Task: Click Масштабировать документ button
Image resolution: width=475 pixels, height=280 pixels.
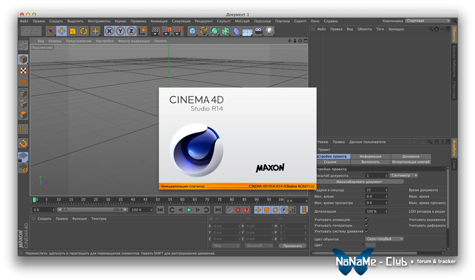Action: coord(359,182)
